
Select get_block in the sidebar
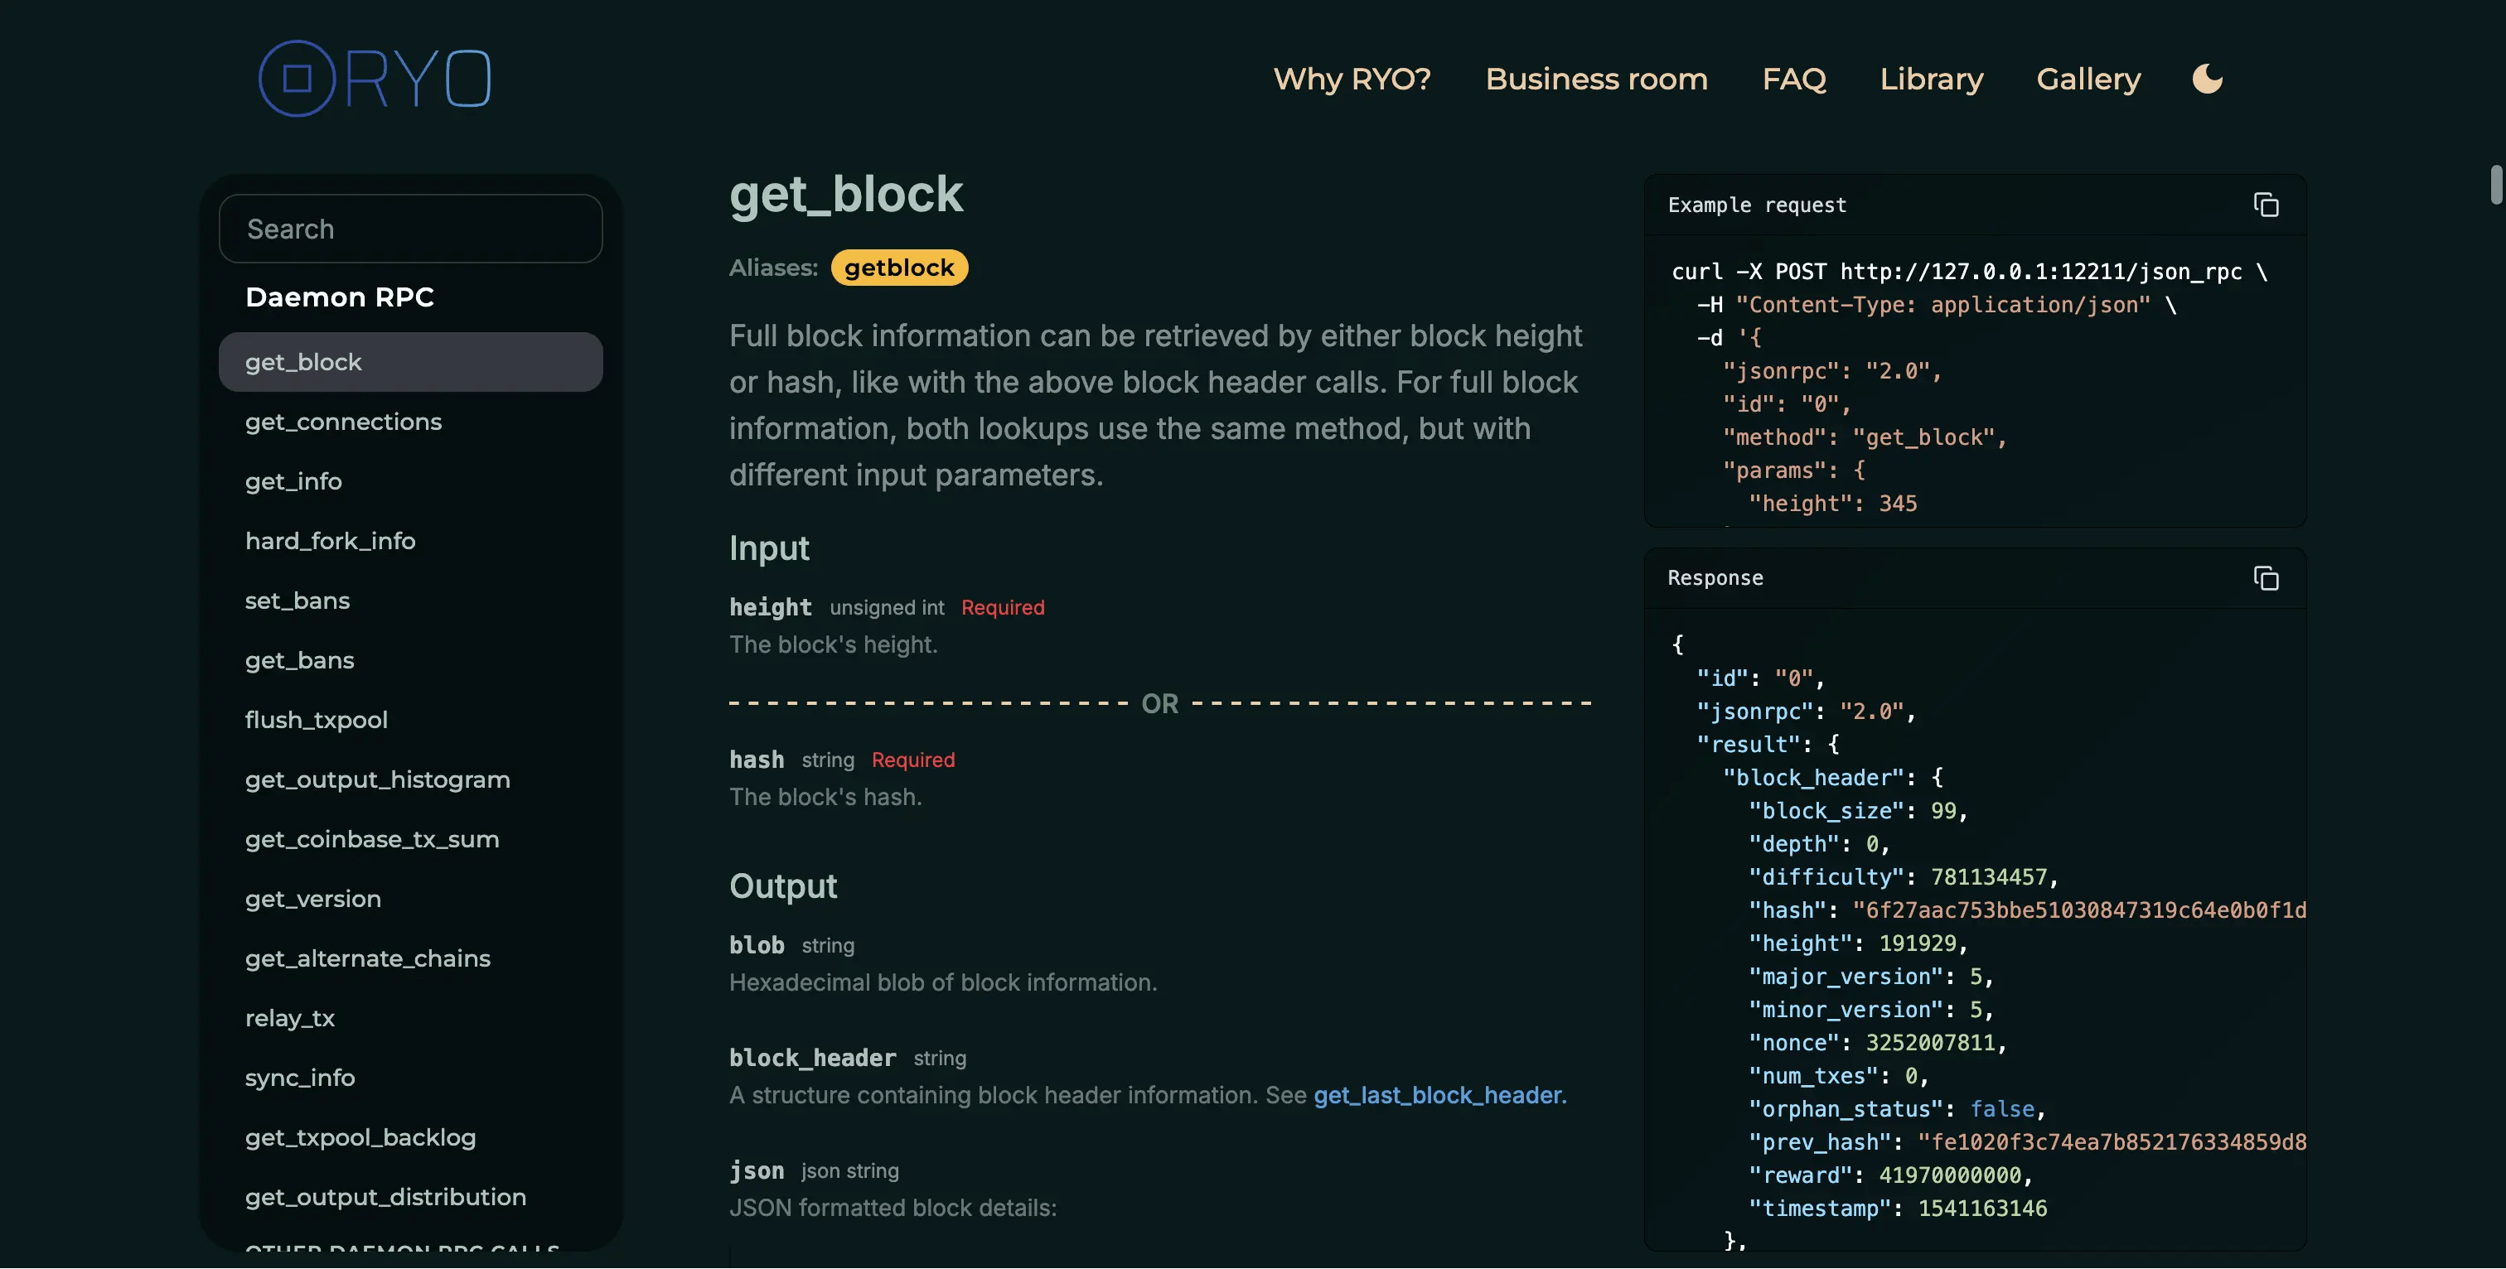(x=302, y=361)
